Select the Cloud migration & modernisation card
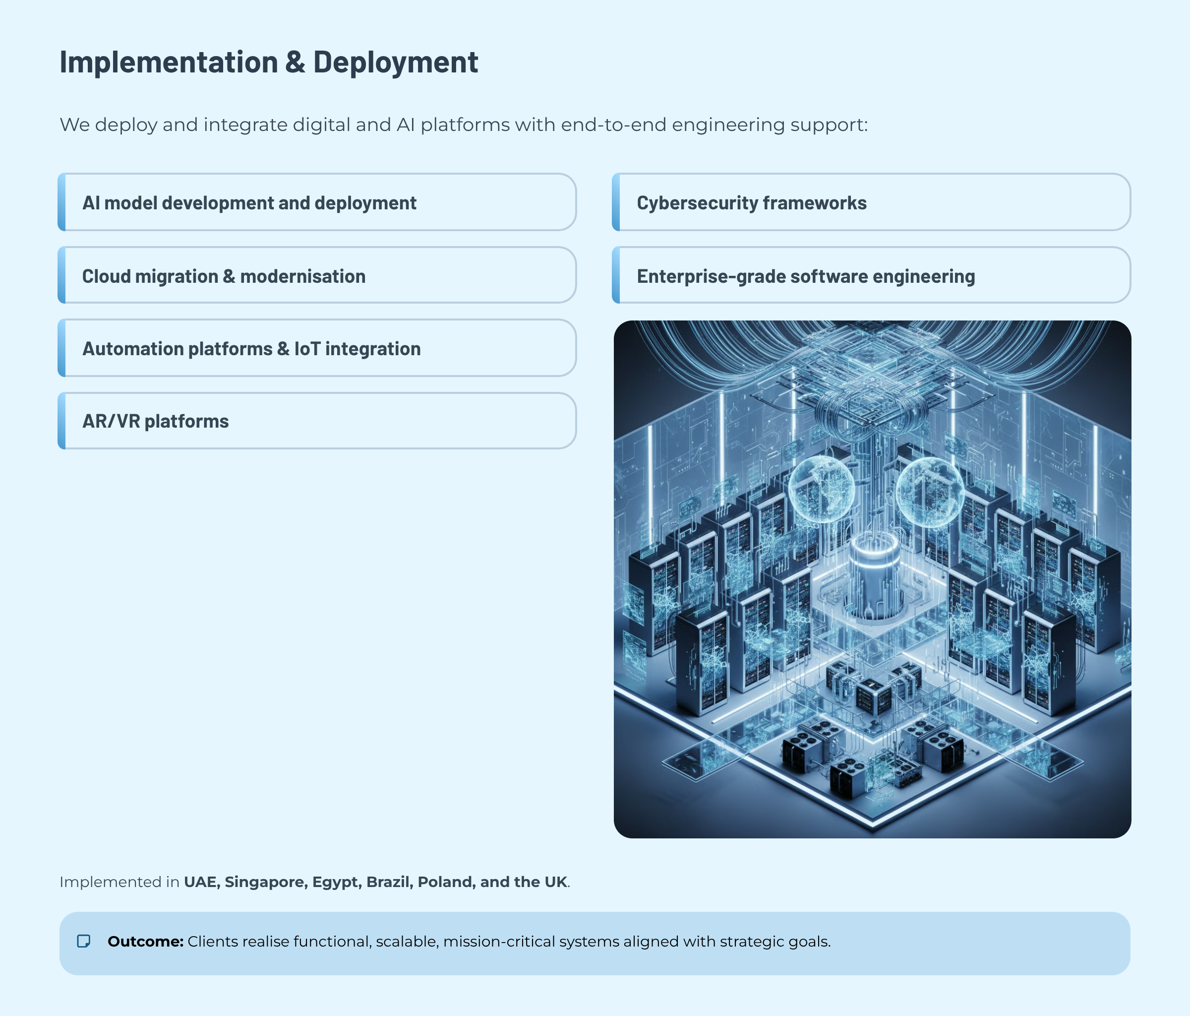The image size is (1190, 1016). click(x=317, y=276)
